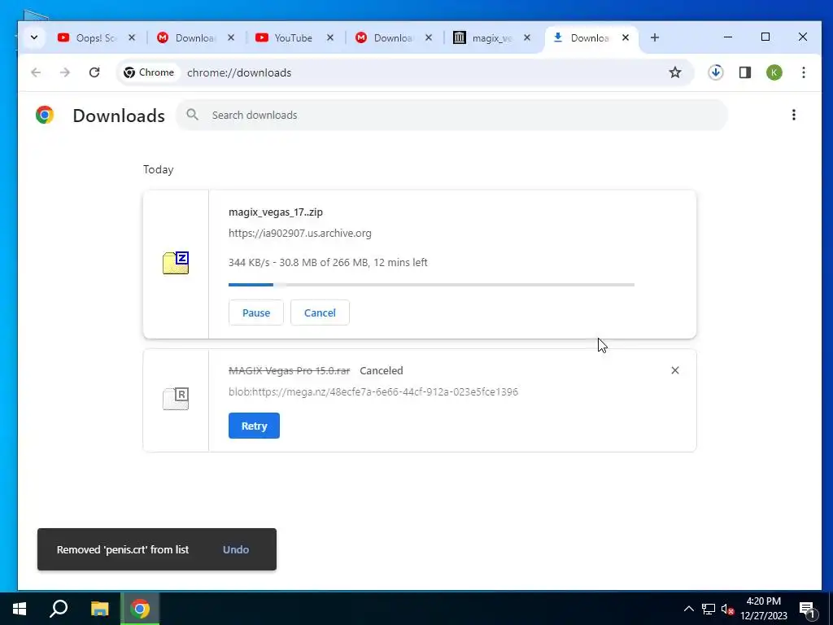Go forward with the forward arrow
Viewport: 833px width, 625px height.
coord(65,72)
